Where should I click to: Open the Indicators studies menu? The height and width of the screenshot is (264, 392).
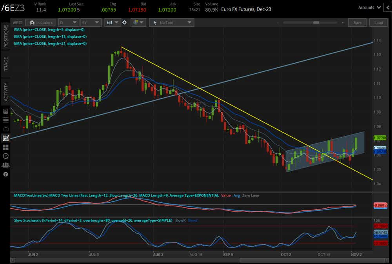pyautogui.click(x=40, y=22)
